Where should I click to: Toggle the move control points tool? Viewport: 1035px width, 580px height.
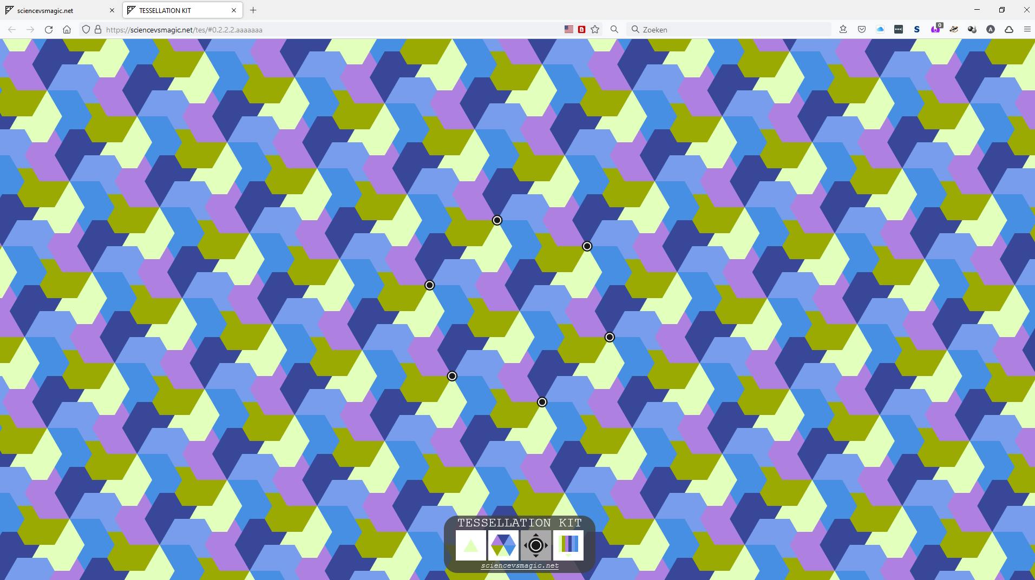[x=536, y=545]
